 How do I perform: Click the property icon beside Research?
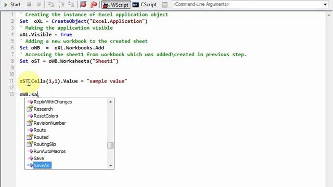click(30, 109)
